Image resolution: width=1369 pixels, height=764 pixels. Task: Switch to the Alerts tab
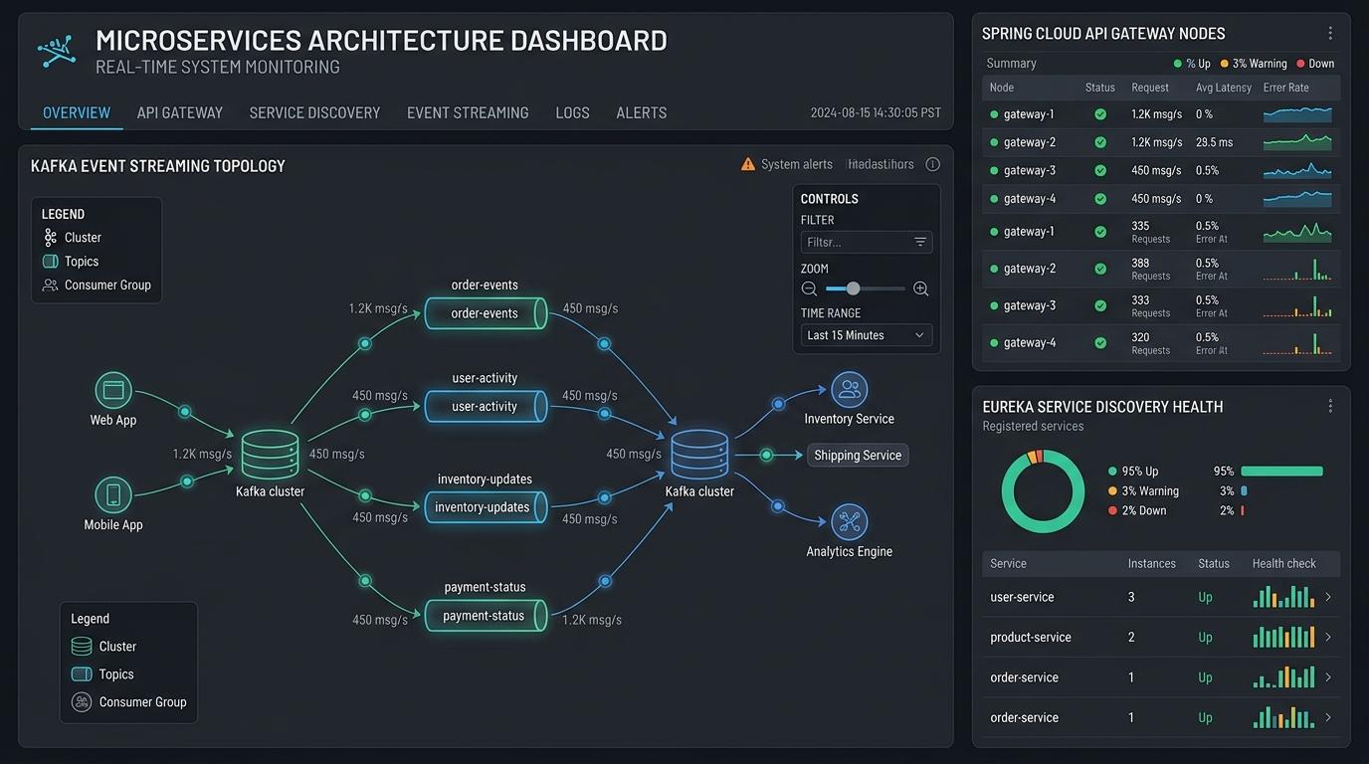click(642, 112)
